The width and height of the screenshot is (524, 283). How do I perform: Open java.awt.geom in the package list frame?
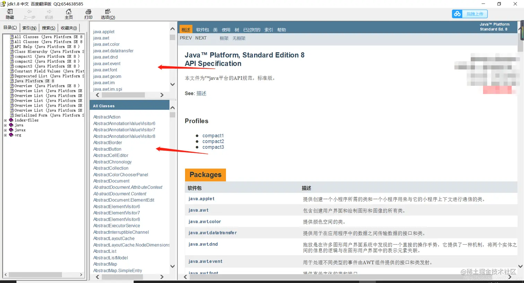pos(107,76)
